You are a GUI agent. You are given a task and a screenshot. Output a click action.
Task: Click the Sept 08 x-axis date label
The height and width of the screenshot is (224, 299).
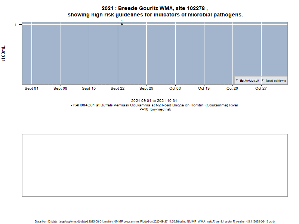(60, 88)
